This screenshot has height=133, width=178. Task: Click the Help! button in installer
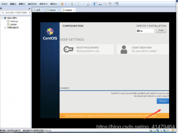pos(161,30)
